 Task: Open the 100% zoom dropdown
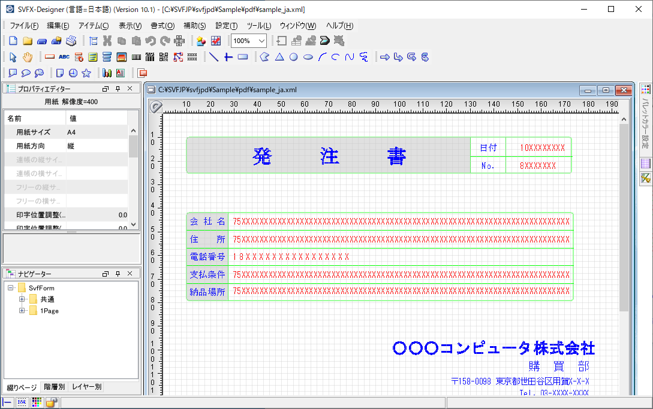click(261, 41)
